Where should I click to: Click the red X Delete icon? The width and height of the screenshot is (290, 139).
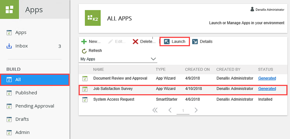[x=135, y=42]
